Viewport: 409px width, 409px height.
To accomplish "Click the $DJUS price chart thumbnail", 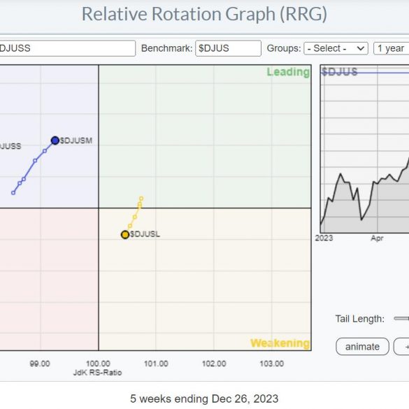I will pos(365,149).
